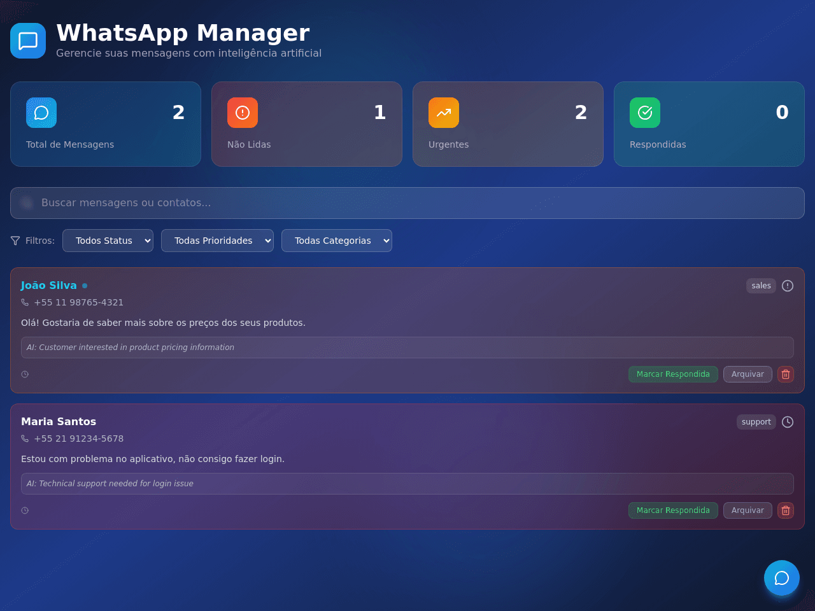Focus the Buscar mensagens ou contatos search field
815x611 pixels.
tap(407, 203)
